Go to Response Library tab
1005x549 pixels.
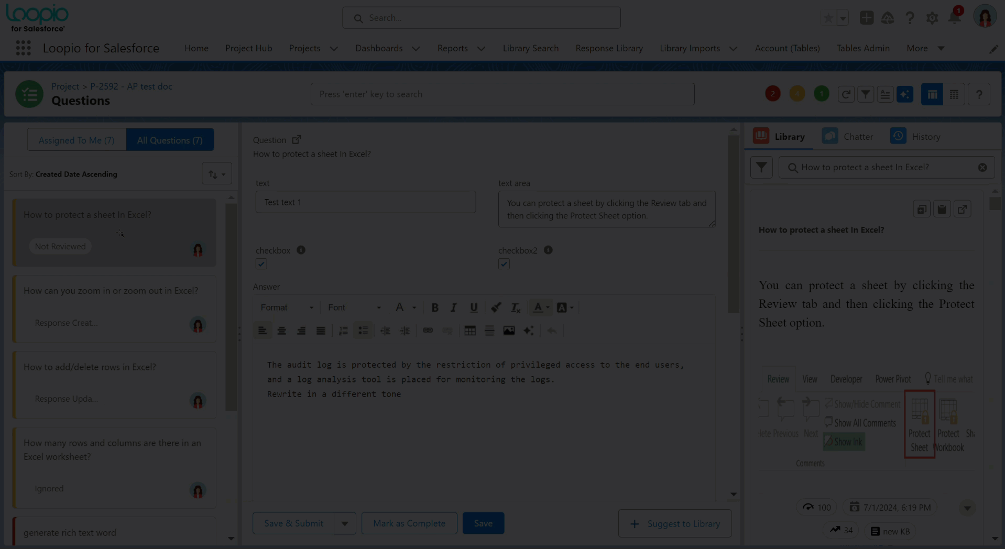pyautogui.click(x=609, y=48)
